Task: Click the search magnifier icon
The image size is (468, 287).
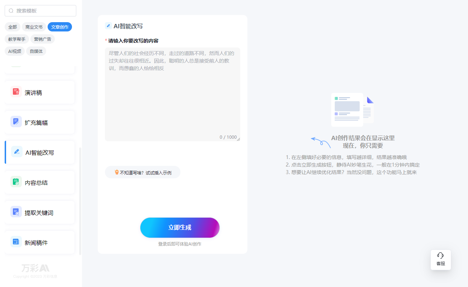Action: click(11, 11)
